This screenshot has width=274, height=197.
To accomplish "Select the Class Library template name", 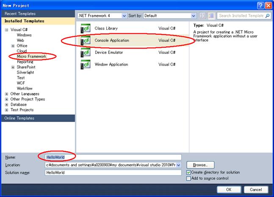I will point(106,28).
